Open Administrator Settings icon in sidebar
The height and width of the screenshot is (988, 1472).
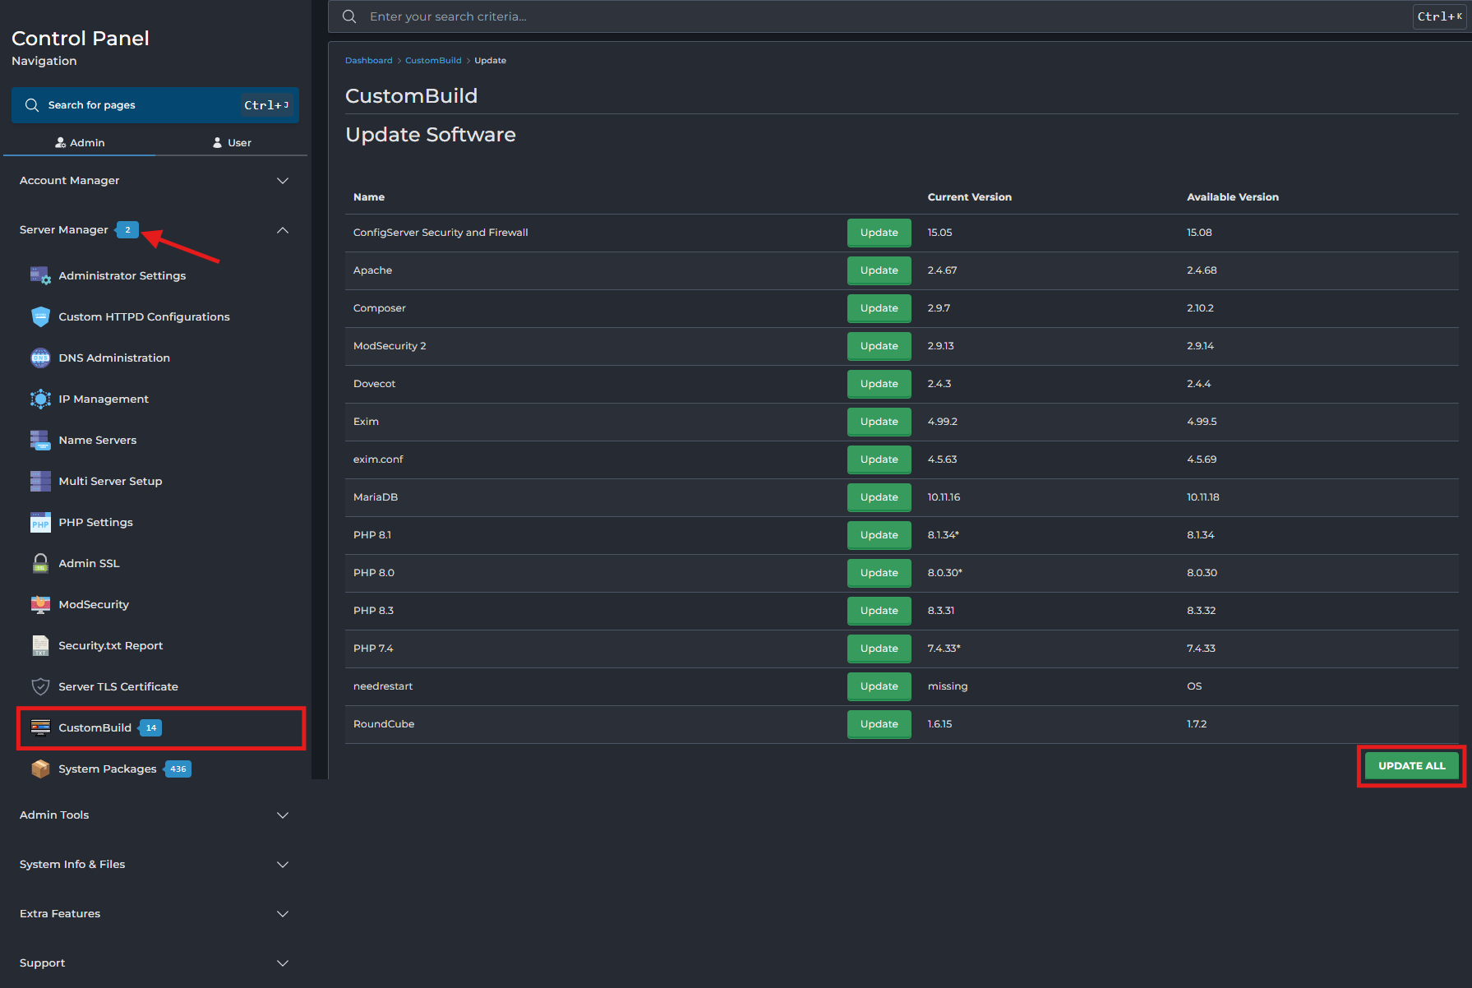point(40,275)
